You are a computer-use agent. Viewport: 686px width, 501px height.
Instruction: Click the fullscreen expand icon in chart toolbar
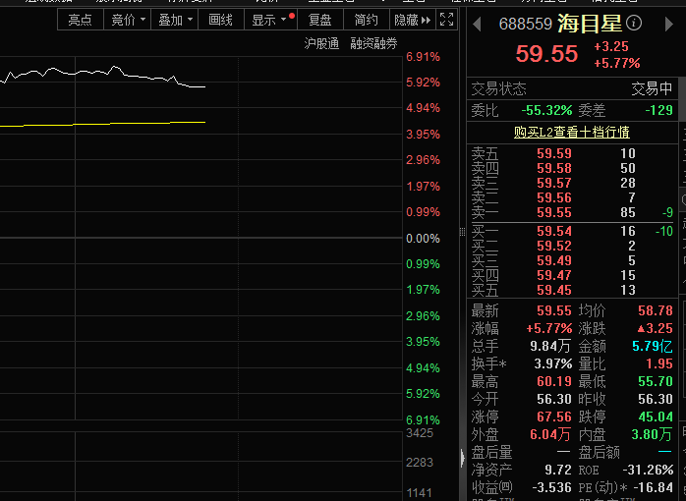coord(446,20)
